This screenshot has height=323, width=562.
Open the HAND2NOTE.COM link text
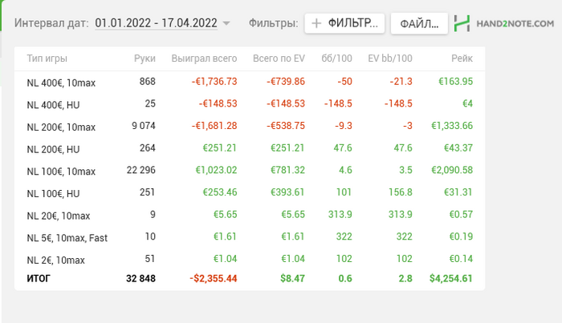point(514,23)
